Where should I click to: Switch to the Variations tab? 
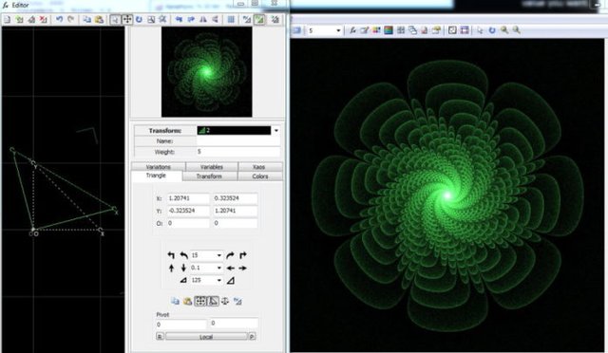(159, 167)
